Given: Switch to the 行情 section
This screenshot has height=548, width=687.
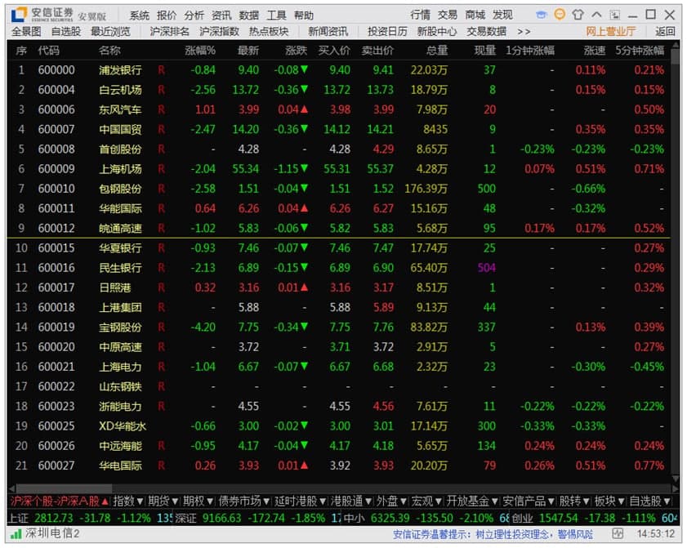Looking at the screenshot, I should [420, 15].
